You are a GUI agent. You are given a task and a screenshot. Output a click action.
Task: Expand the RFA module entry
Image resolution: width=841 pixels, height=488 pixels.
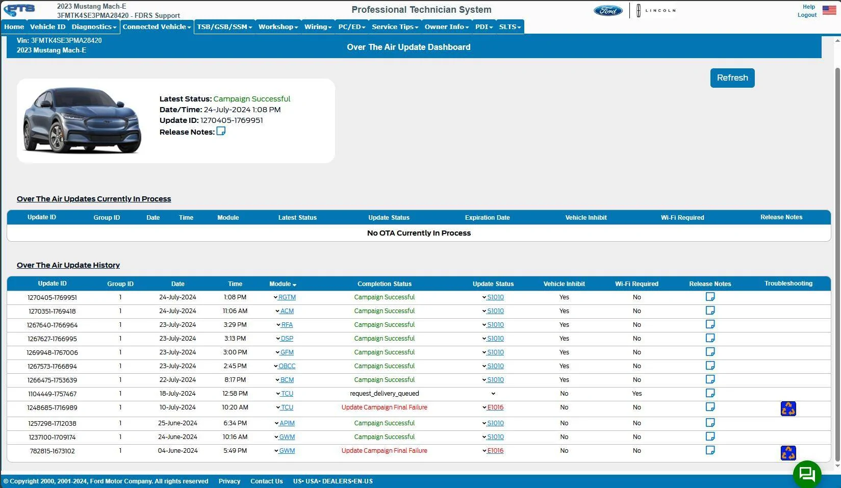(285, 325)
